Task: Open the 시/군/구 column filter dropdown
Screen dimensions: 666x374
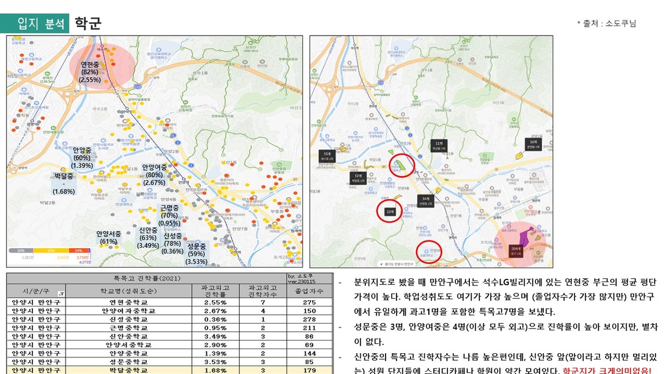Action: (61, 294)
